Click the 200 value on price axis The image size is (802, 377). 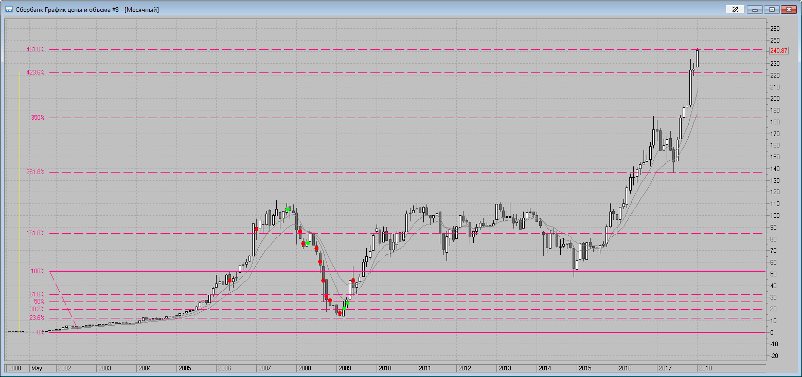(x=775, y=99)
